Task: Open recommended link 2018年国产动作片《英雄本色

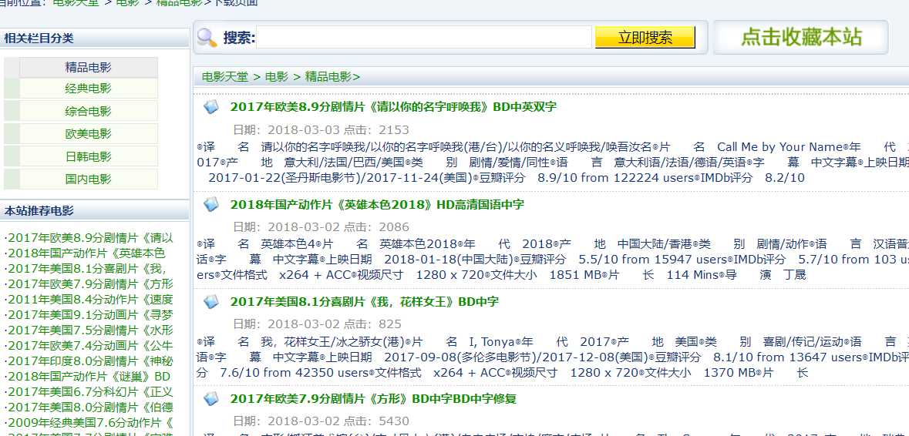Action: point(86,253)
